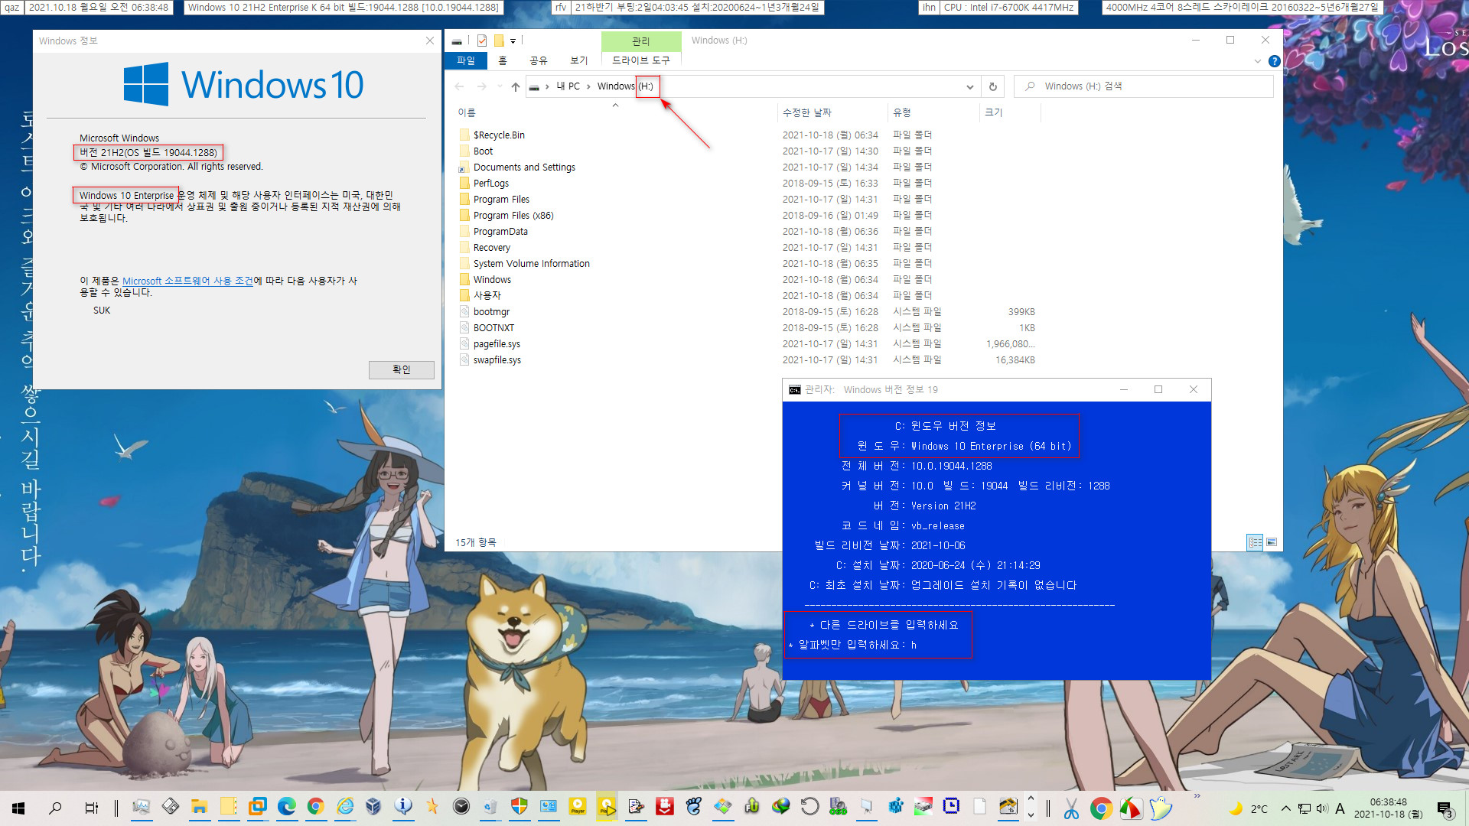Open VMware overlapping-squares taskbar icon
The image size is (1469, 826).
258,807
